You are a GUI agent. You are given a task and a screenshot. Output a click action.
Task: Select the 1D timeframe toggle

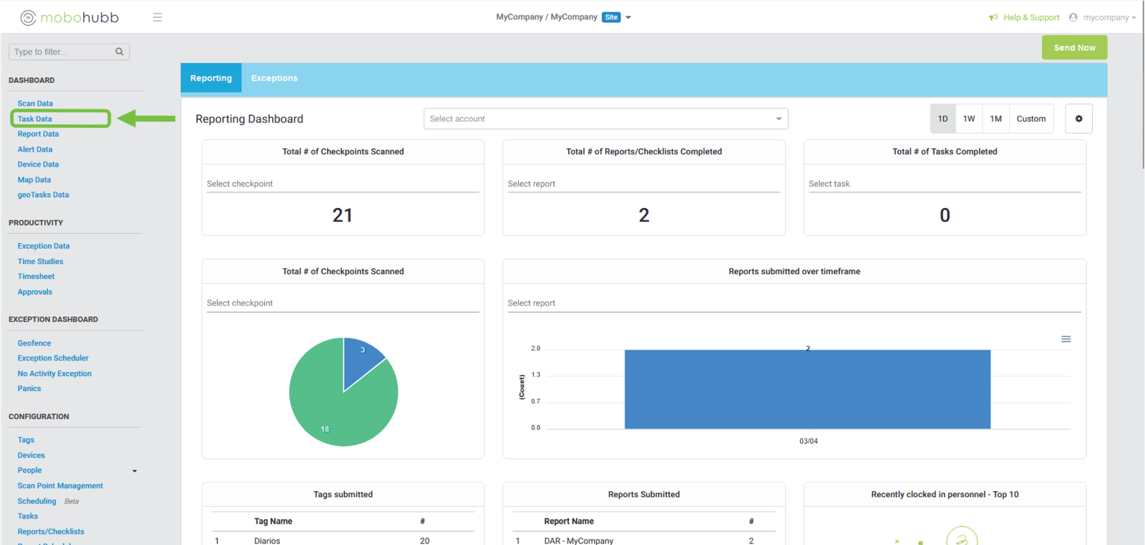(x=942, y=119)
